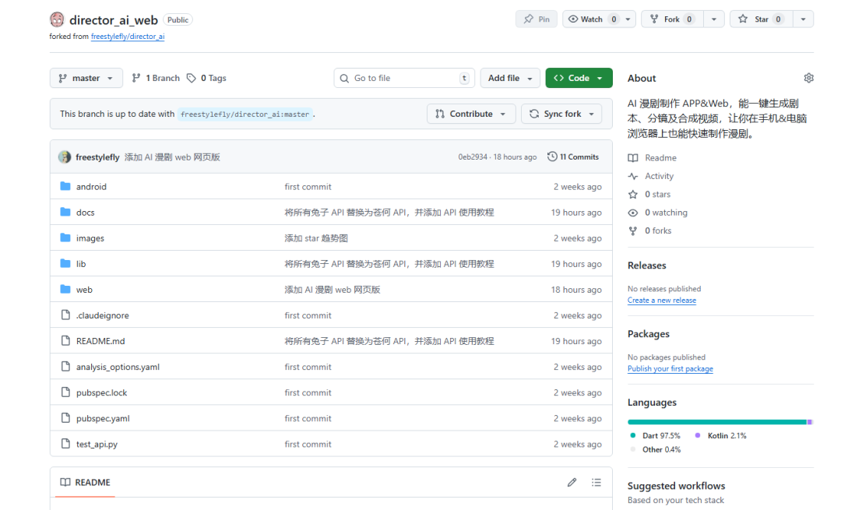
Task: Click the file icon for test_api.py
Action: coord(65,444)
